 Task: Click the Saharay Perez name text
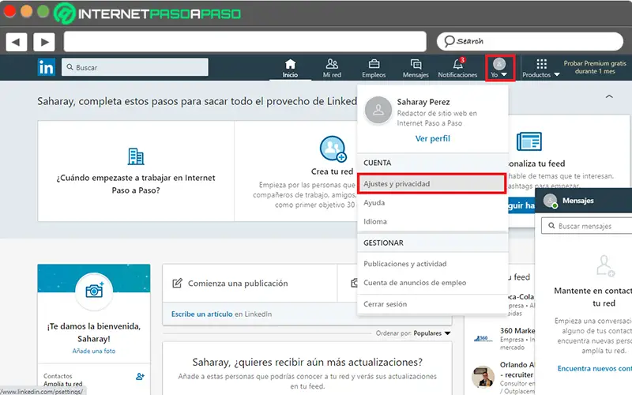coord(423,102)
